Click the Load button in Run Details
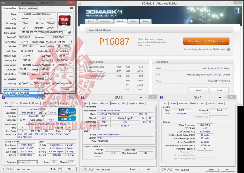This screenshot has height=173, width=244. (198, 90)
